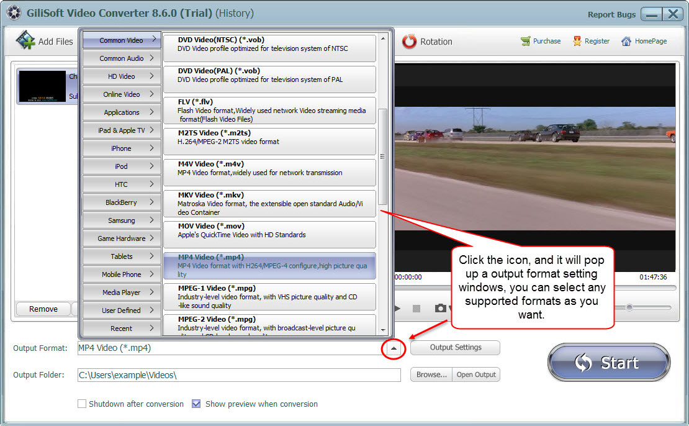Open the BlackBerry category
The height and width of the screenshot is (426, 689).
pyautogui.click(x=122, y=202)
